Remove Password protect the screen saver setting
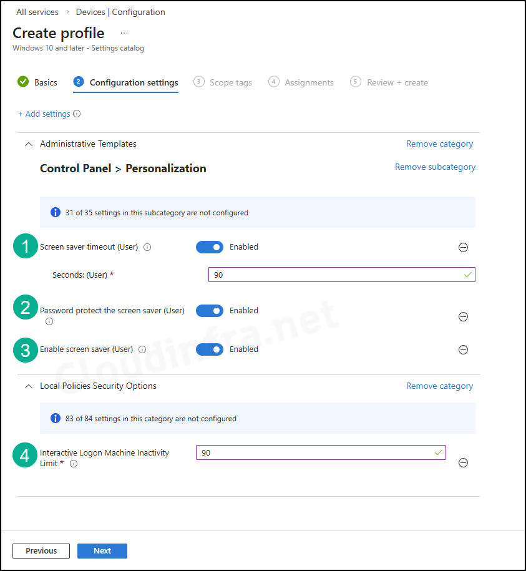Viewport: 526px width, 571px height. (463, 316)
